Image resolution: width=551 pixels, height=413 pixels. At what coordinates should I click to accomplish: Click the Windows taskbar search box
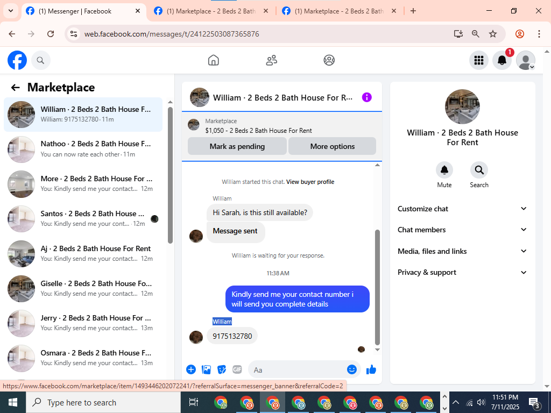(x=103, y=402)
